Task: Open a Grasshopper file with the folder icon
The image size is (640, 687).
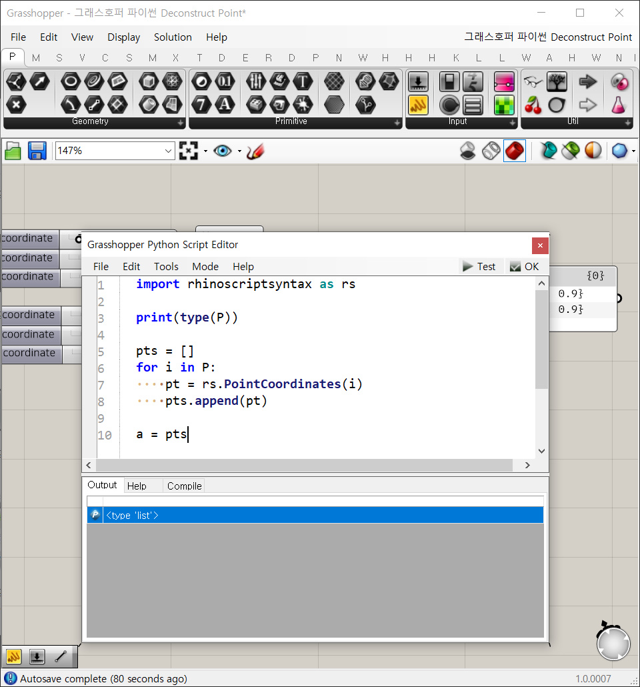Action: 13,151
